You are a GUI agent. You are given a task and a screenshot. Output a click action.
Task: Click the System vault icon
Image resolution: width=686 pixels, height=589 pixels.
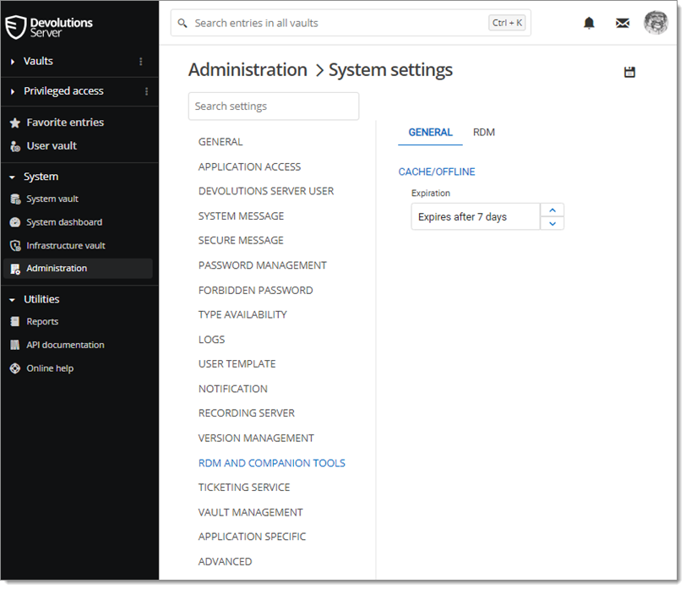(15, 199)
